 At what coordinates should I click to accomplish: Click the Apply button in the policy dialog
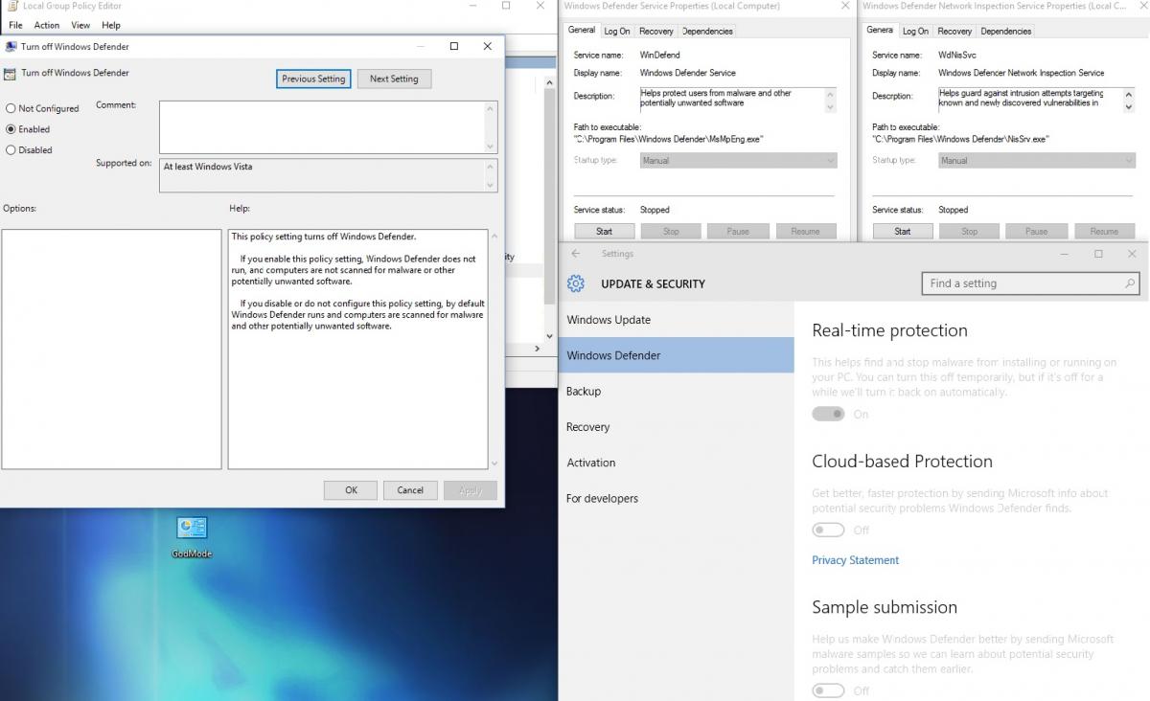pyautogui.click(x=471, y=490)
